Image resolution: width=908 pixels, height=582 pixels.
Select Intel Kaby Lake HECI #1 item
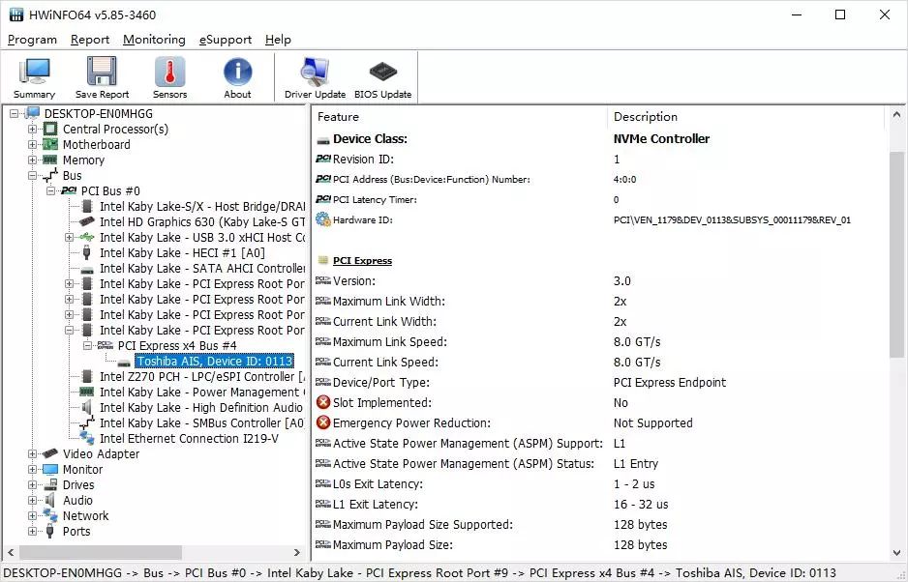coord(182,253)
